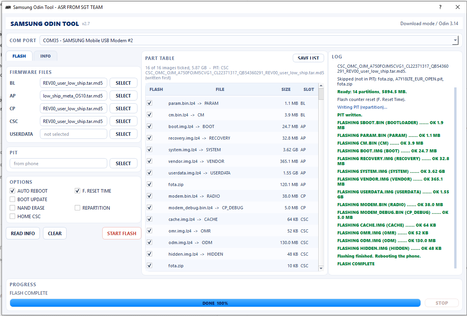Uncheck param.bin.lz4 PARAM partition
The image size is (467, 316).
149,103
